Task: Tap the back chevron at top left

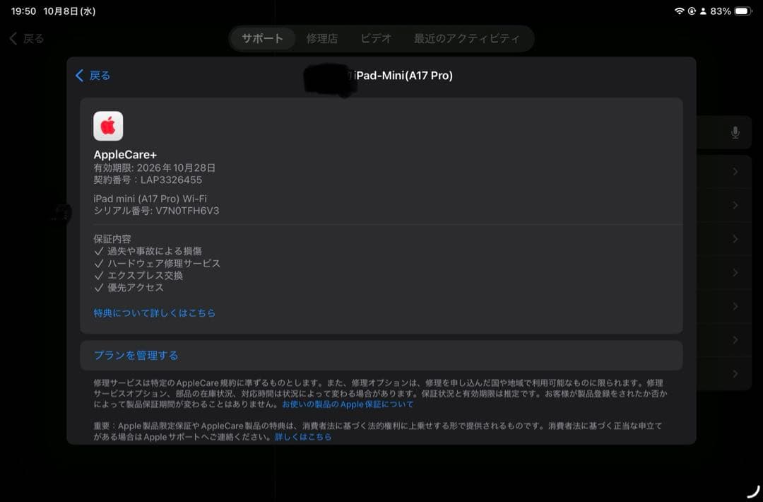Action: 14,39
